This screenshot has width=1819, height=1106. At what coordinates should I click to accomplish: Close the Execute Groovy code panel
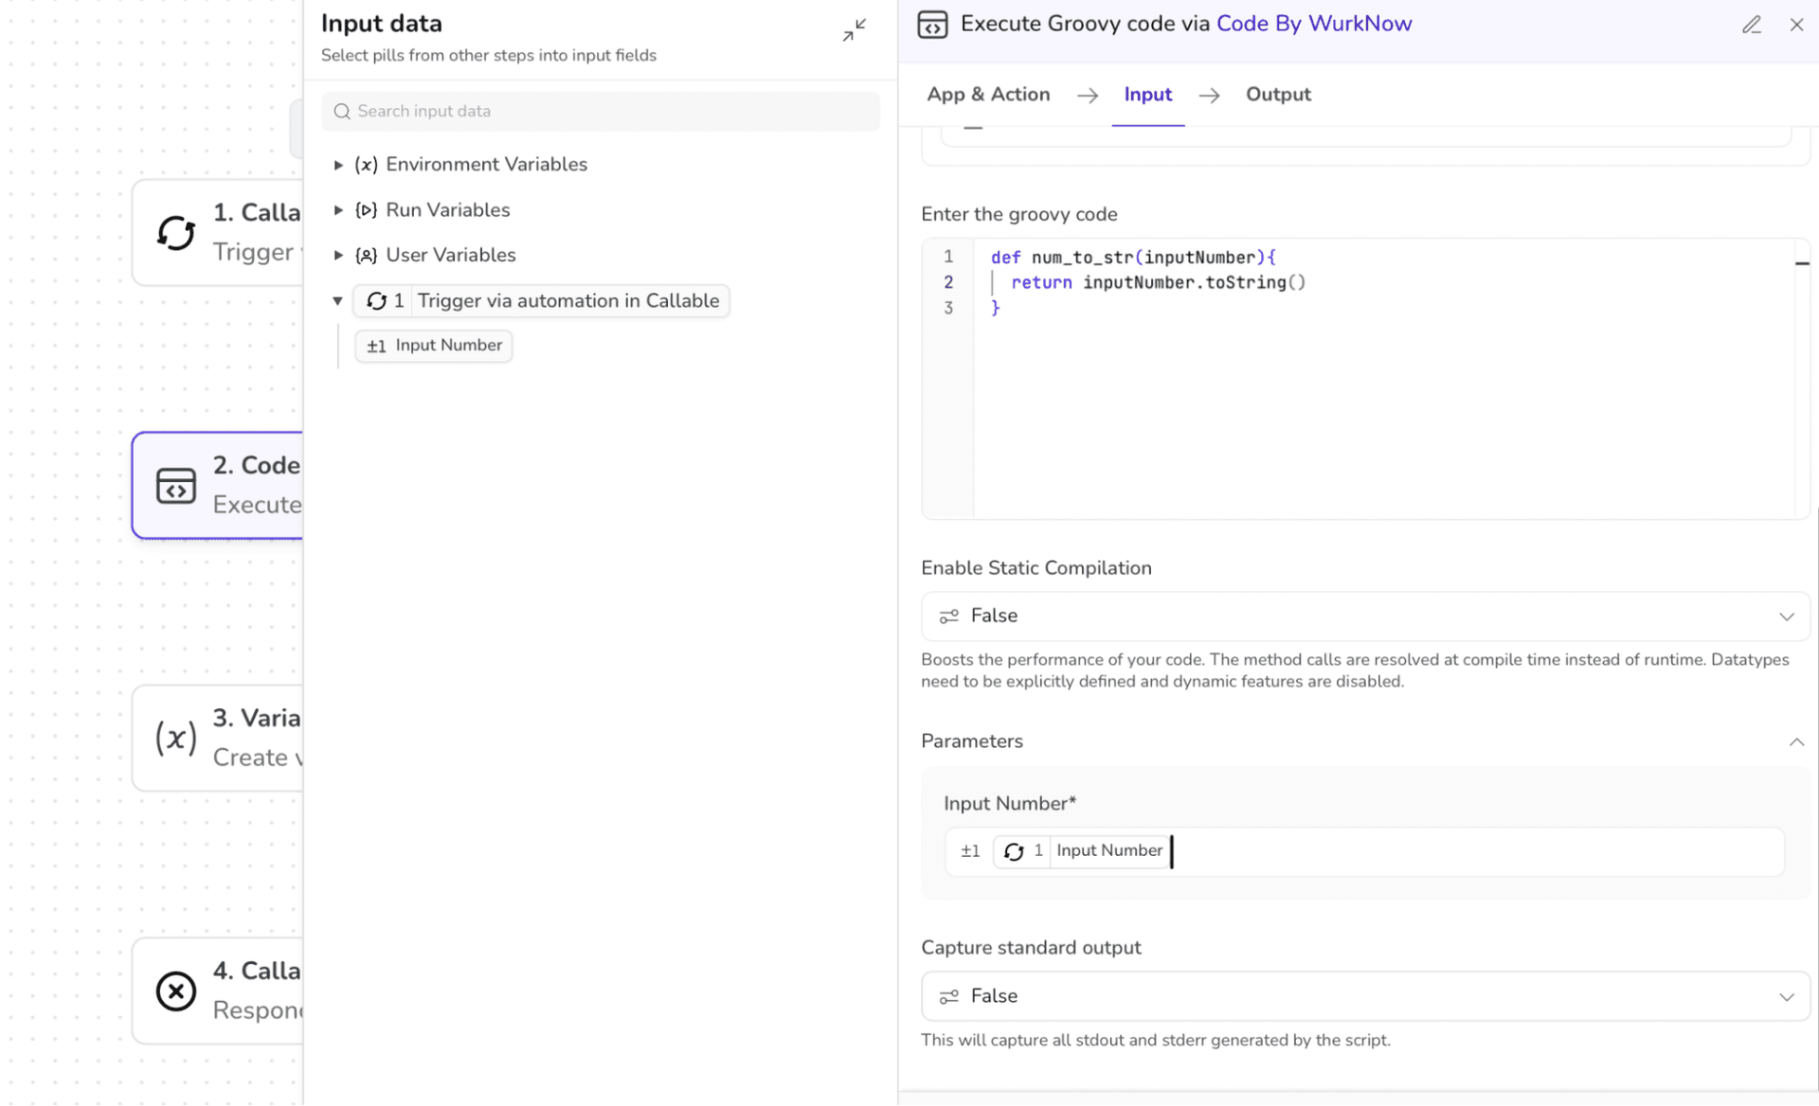click(x=1796, y=25)
